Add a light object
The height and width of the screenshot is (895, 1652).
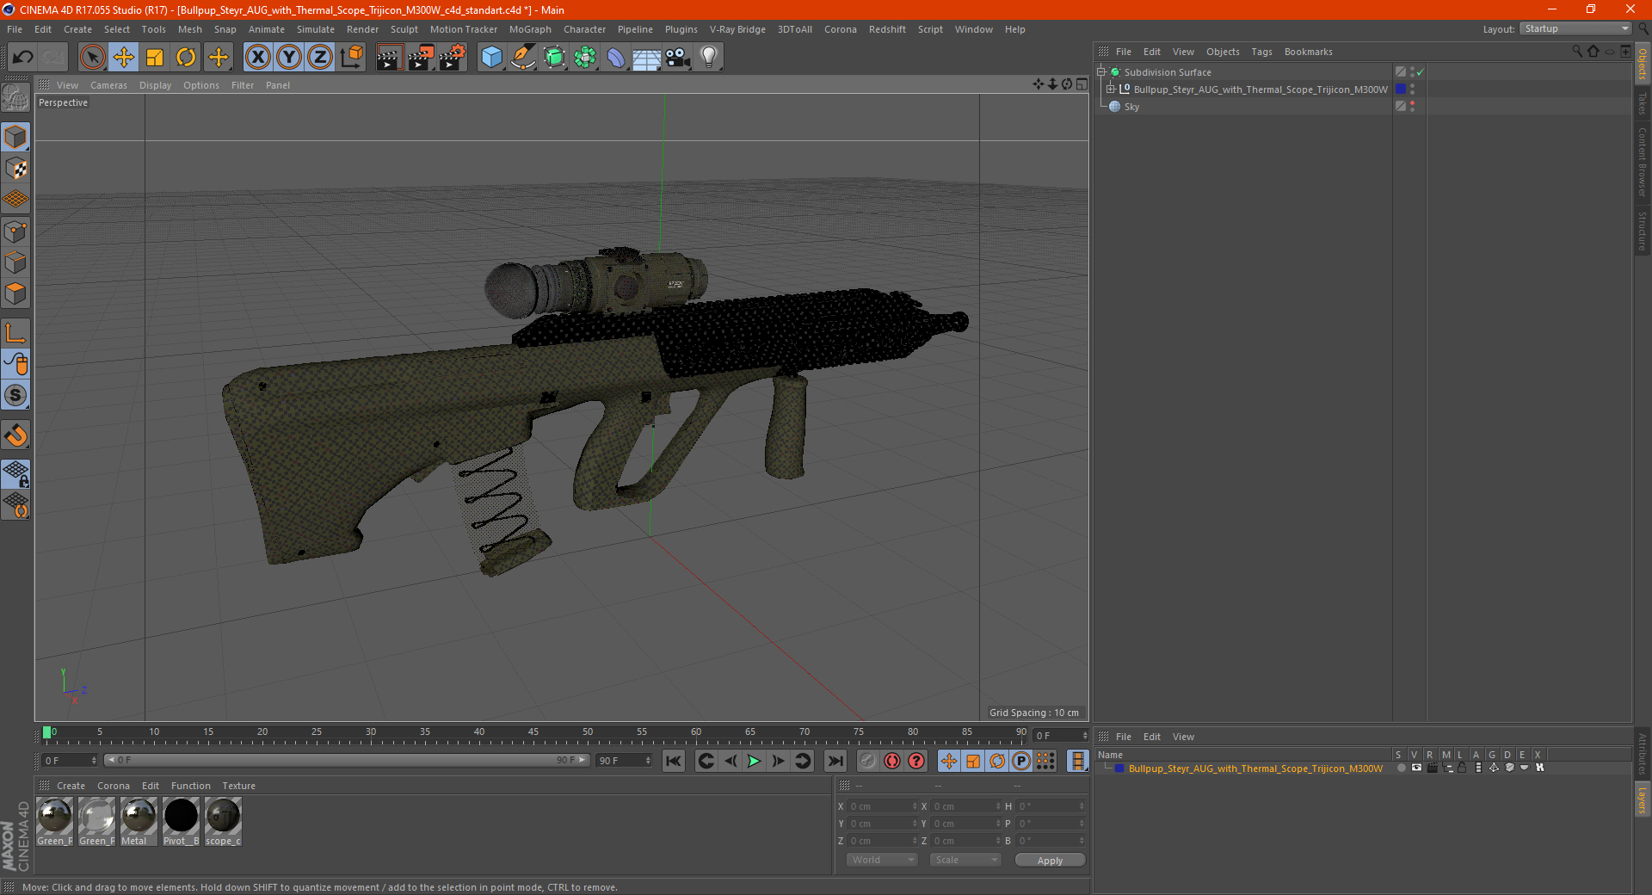tap(709, 58)
